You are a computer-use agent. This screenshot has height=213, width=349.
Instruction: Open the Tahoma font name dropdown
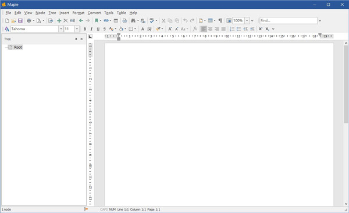(x=60, y=29)
